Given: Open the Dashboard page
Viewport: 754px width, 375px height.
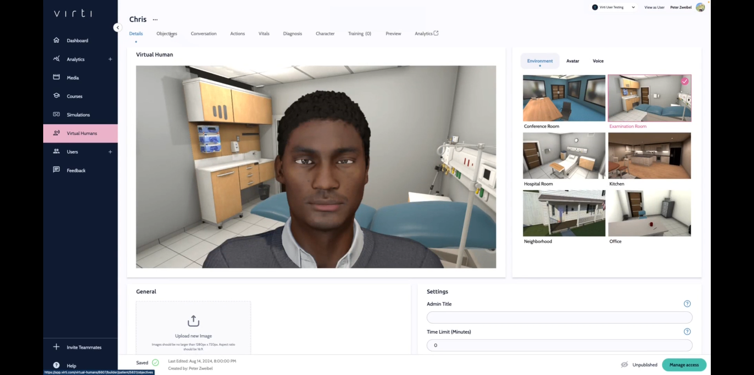Looking at the screenshot, I should click(77, 40).
